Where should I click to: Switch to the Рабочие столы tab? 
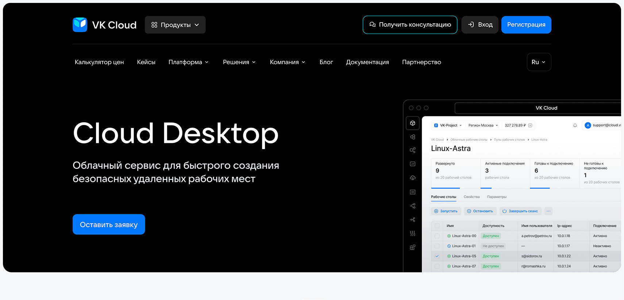[443, 197]
